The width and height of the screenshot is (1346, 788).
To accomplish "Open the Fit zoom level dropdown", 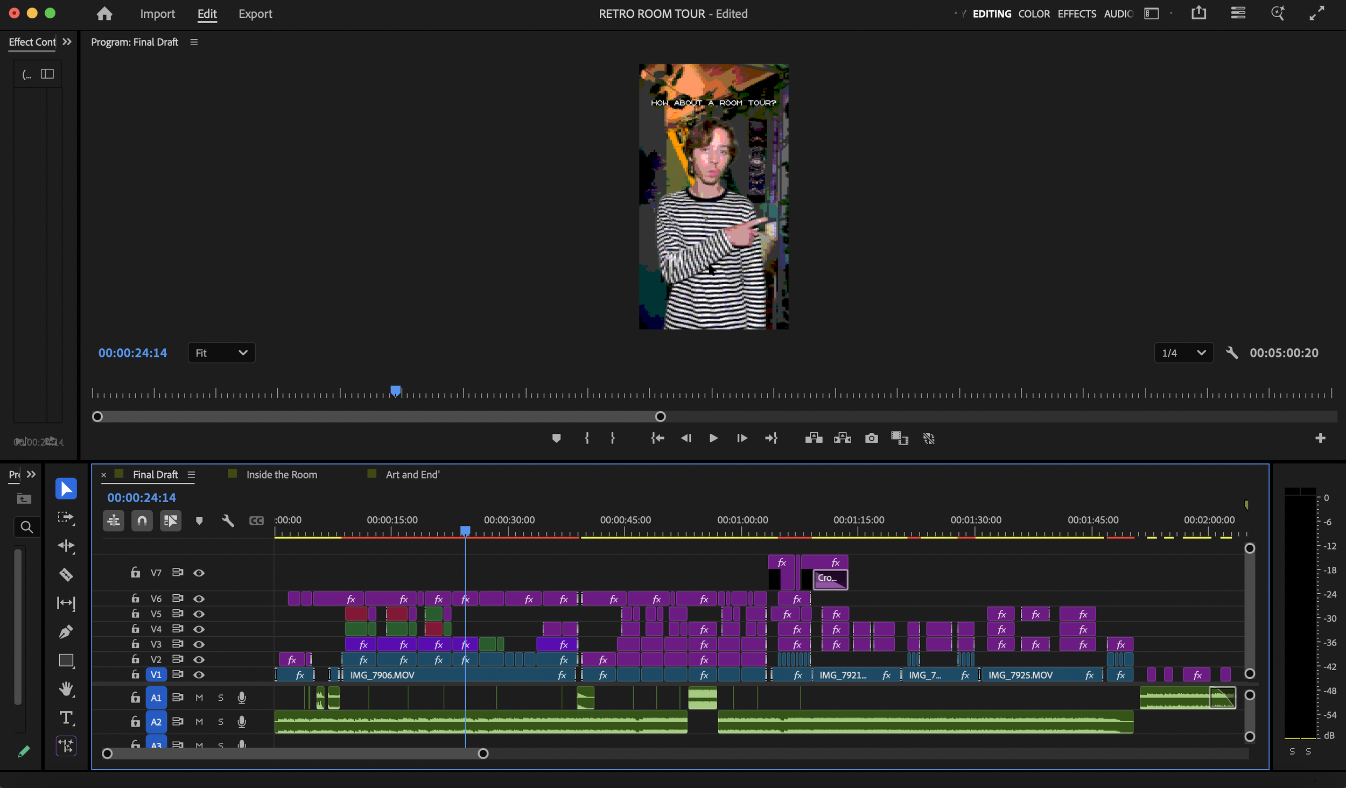I will tap(221, 353).
